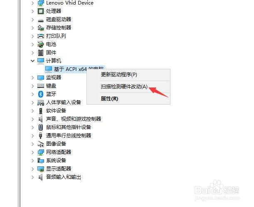
Task: Select the keyboard icon for 键盘
Action: tap(41, 85)
